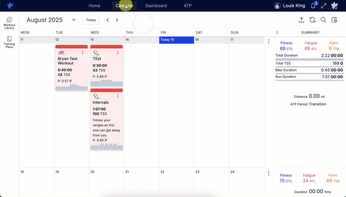
Task: Open the Workout Library panel
Action: [9, 23]
